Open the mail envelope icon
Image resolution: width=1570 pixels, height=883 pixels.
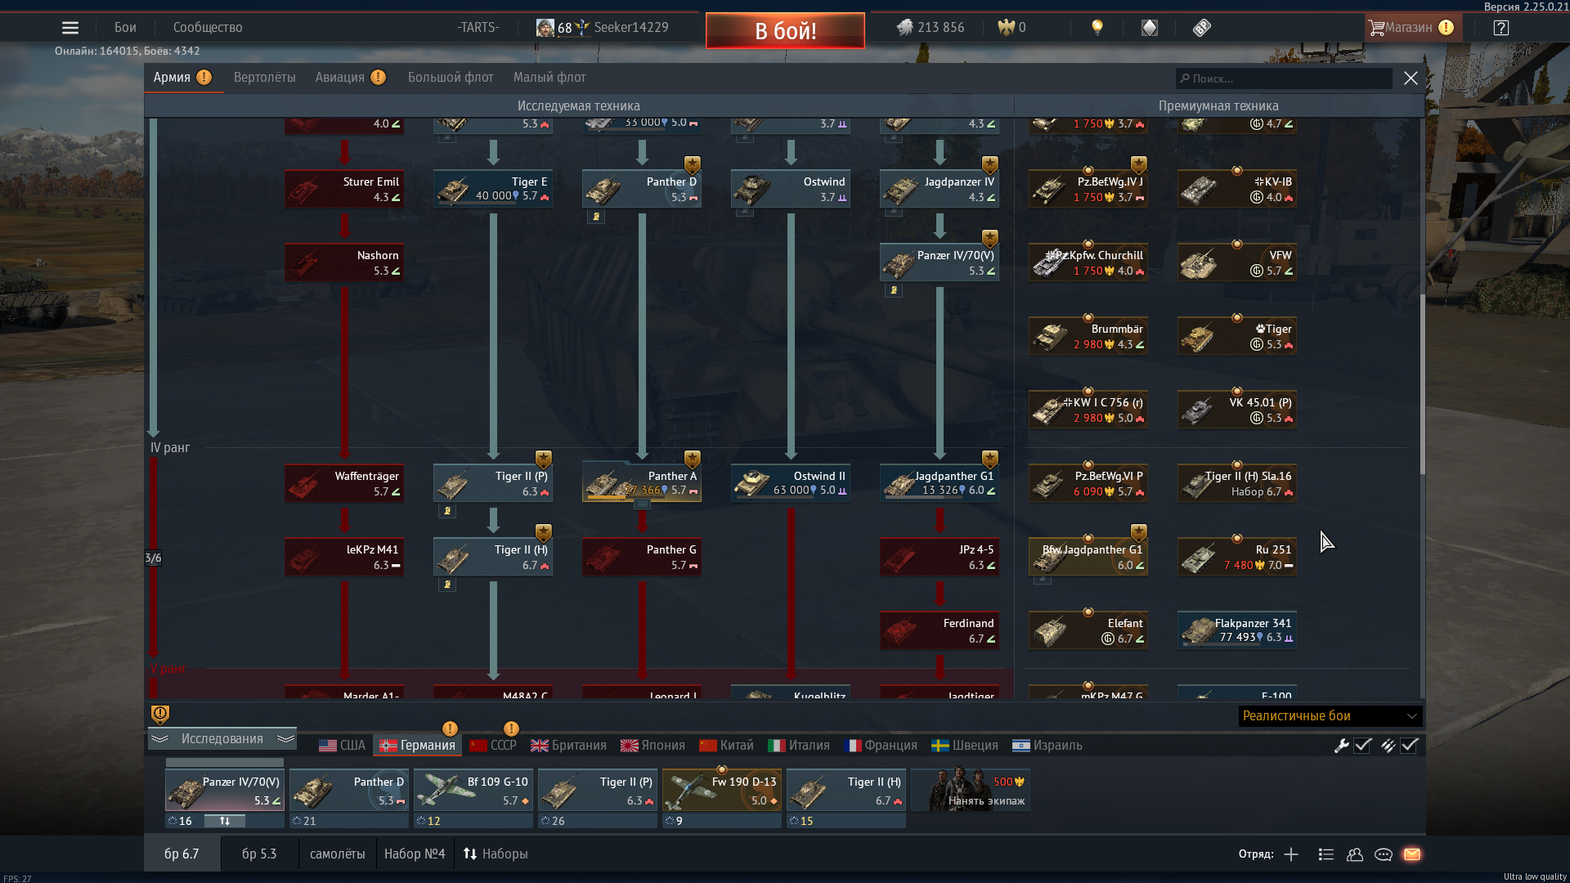click(x=1412, y=854)
